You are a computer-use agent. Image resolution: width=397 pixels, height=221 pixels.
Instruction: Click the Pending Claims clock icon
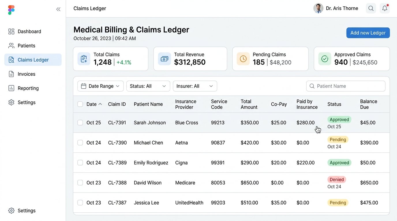coord(243,59)
